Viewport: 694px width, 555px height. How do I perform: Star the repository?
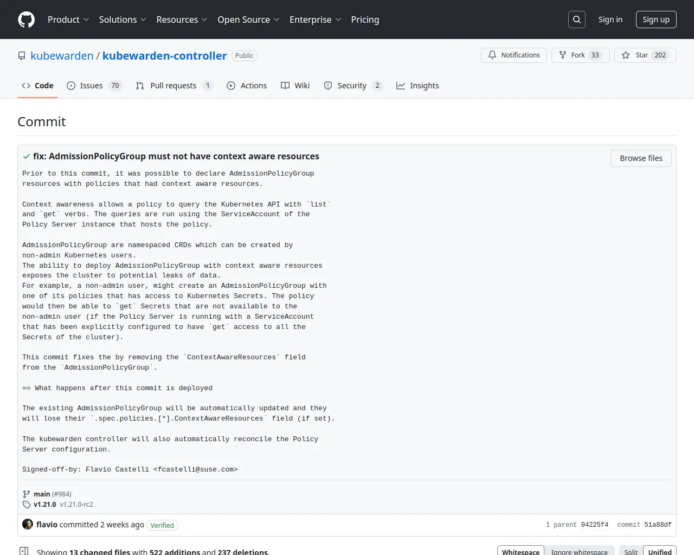[645, 55]
